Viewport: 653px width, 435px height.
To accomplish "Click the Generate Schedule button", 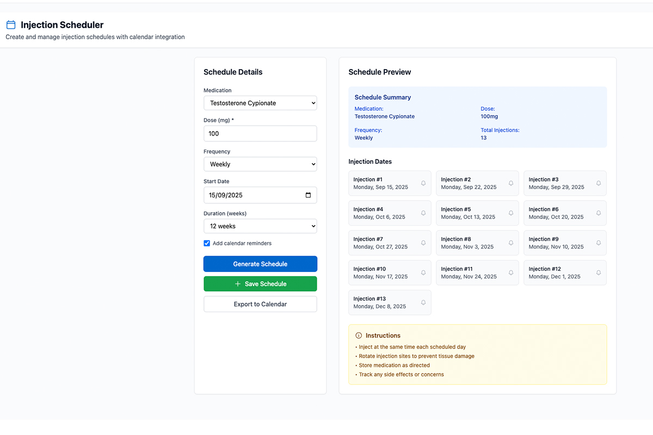I will [x=260, y=264].
